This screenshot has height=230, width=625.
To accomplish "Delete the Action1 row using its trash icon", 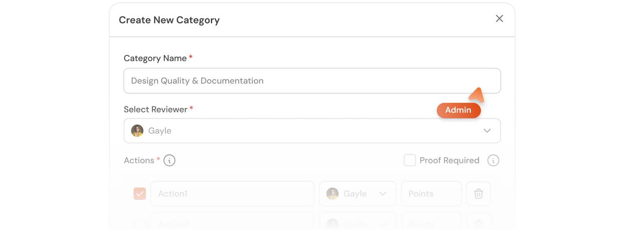I will click(x=478, y=194).
